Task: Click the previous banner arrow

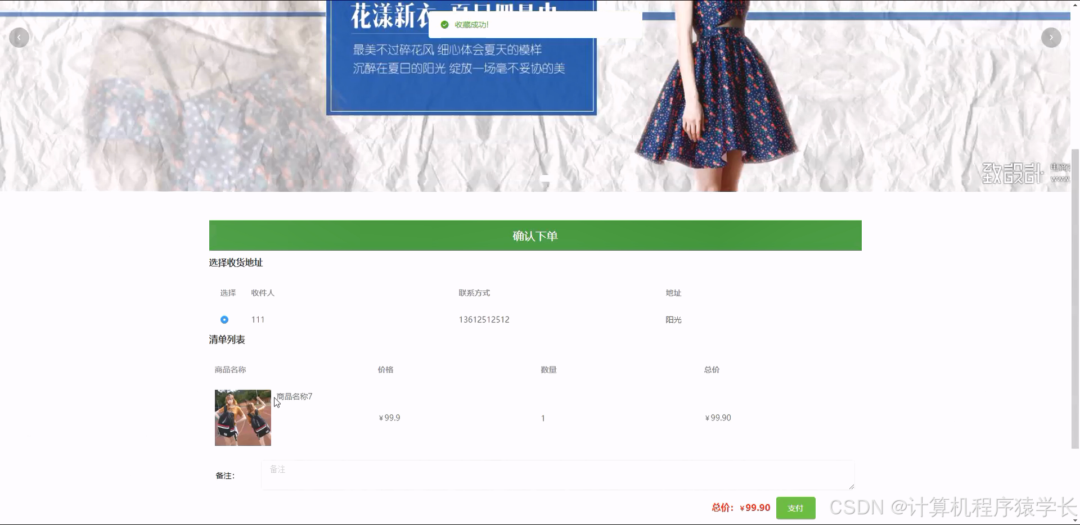Action: pyautogui.click(x=19, y=37)
